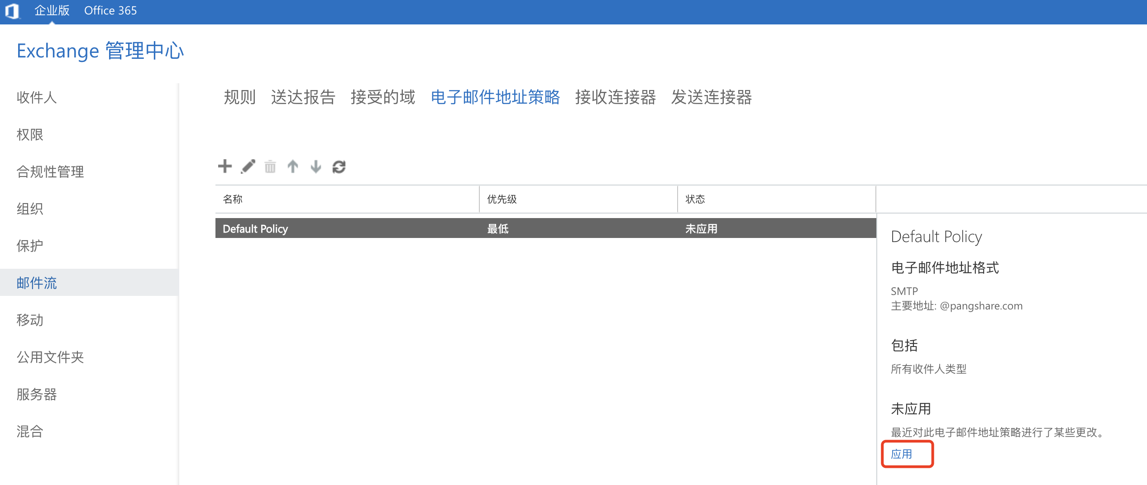
Task: Open 合规性管理 in the sidebar
Action: [50, 171]
